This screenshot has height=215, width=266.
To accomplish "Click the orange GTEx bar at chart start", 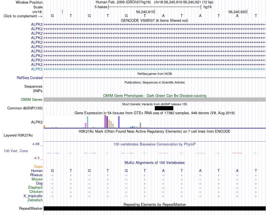I will (45, 126).
